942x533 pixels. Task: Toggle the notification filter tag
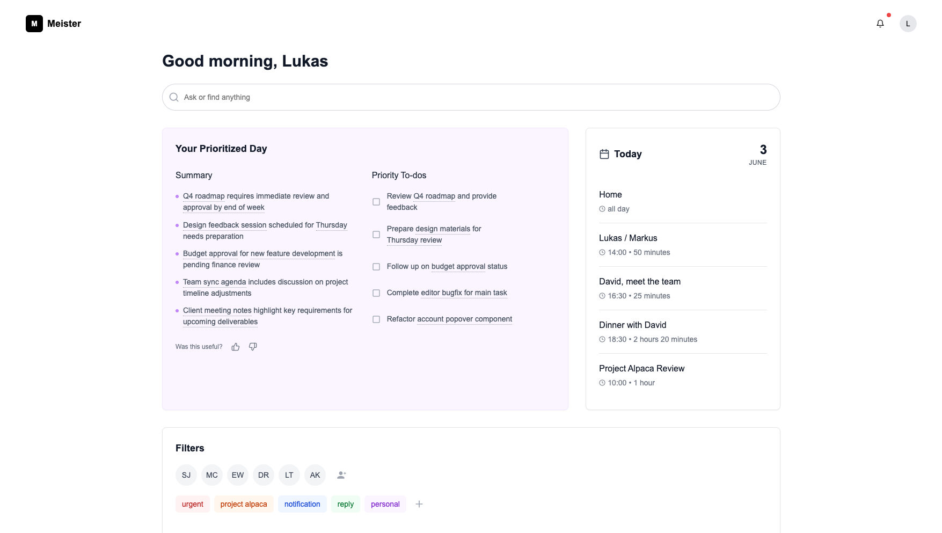click(302, 504)
